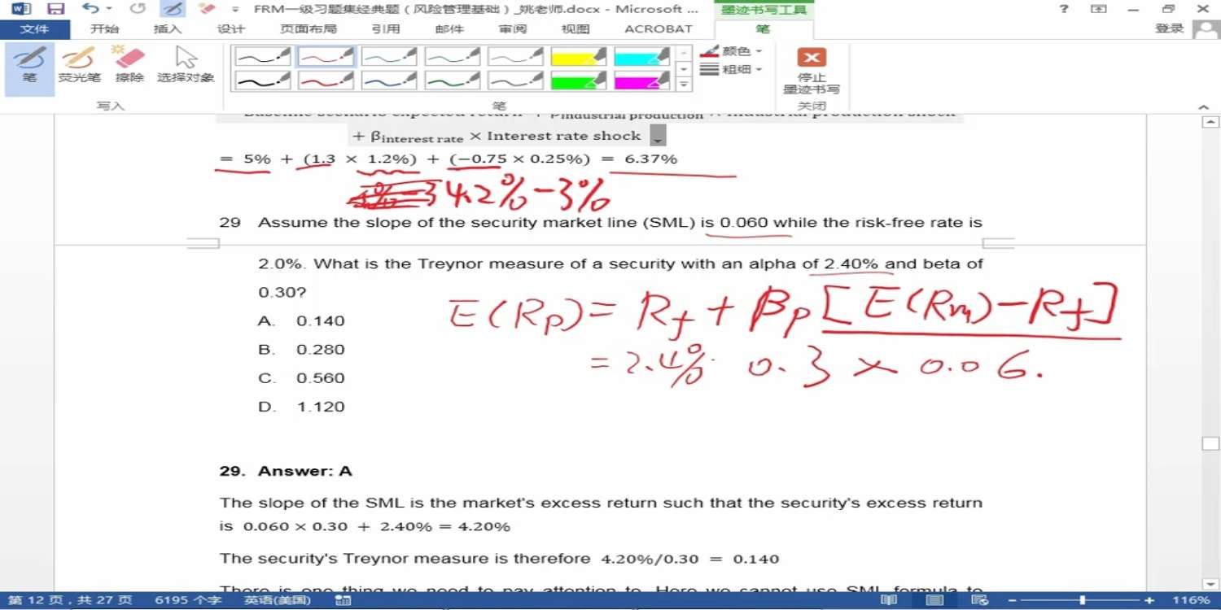
Task: Choose the thin blue pen in top row
Action: [389, 57]
